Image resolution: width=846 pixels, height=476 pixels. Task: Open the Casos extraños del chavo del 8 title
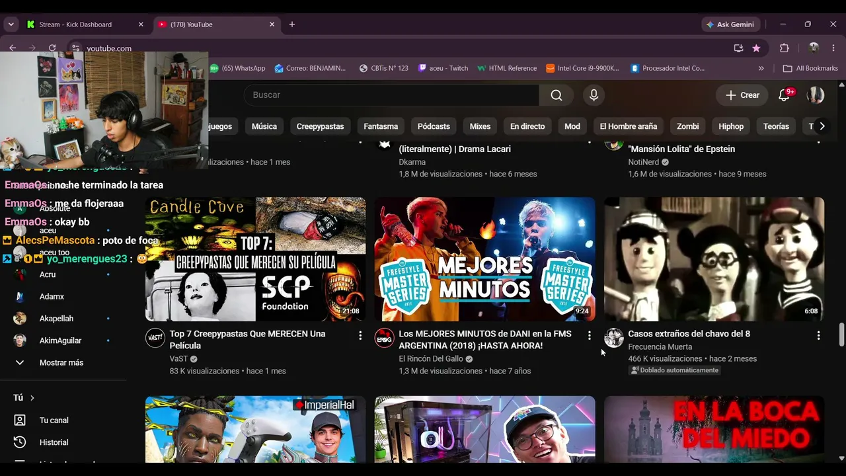pyautogui.click(x=689, y=334)
